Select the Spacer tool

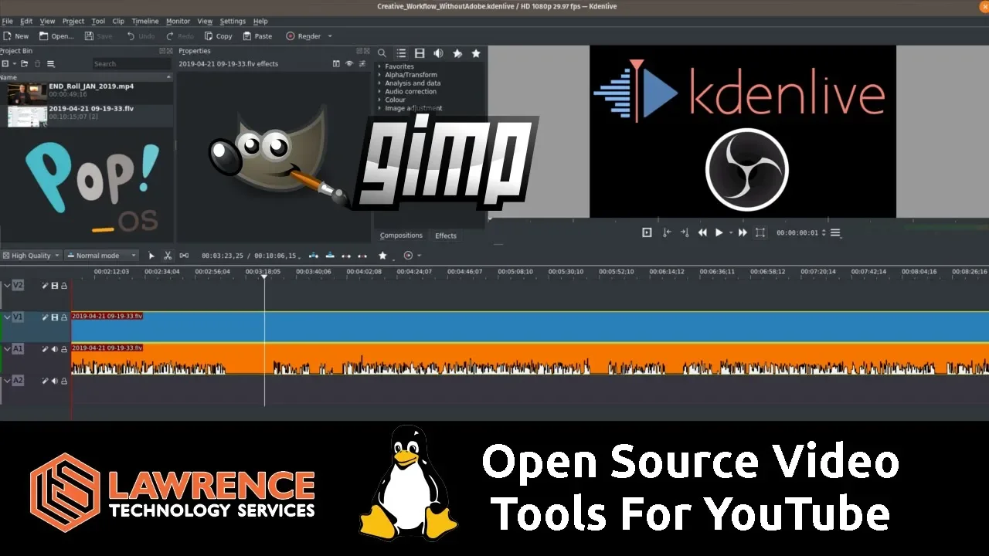tap(184, 256)
